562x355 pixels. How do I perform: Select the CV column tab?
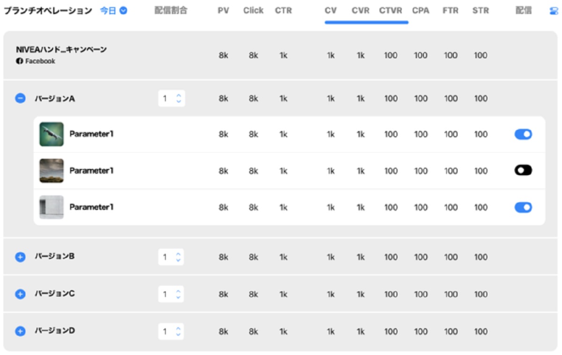pos(331,10)
